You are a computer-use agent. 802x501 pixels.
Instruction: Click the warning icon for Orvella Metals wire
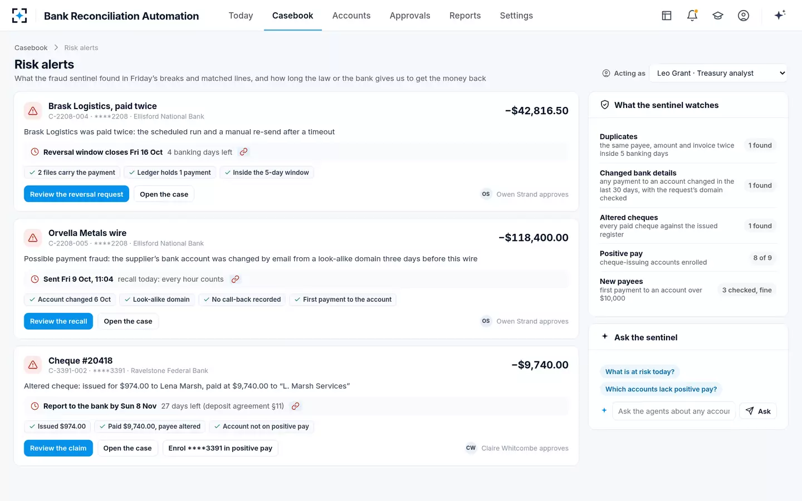pyautogui.click(x=33, y=238)
